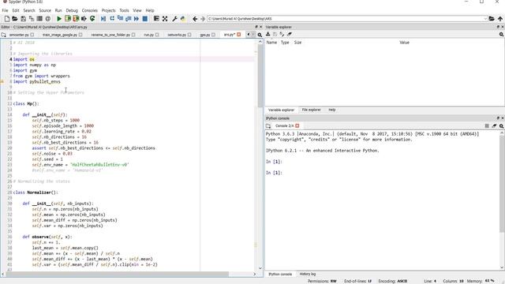The height and width of the screenshot is (284, 505).
Task: Open the Tools menu
Action: pyautogui.click(x=124, y=10)
